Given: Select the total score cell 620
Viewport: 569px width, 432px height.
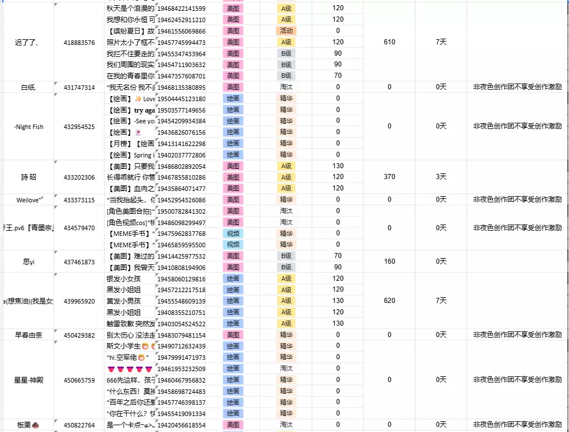Looking at the screenshot, I should click(390, 301).
